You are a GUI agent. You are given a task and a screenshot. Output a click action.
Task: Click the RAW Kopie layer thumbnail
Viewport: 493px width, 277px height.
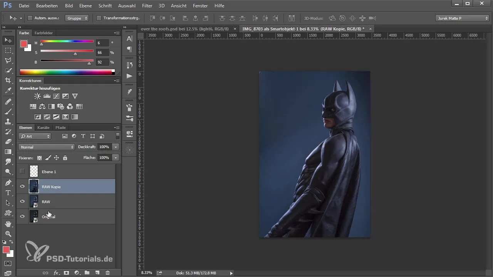point(34,187)
